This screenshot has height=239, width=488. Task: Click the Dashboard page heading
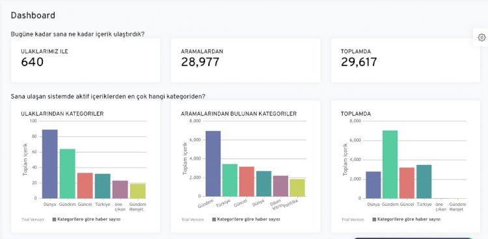click(33, 15)
